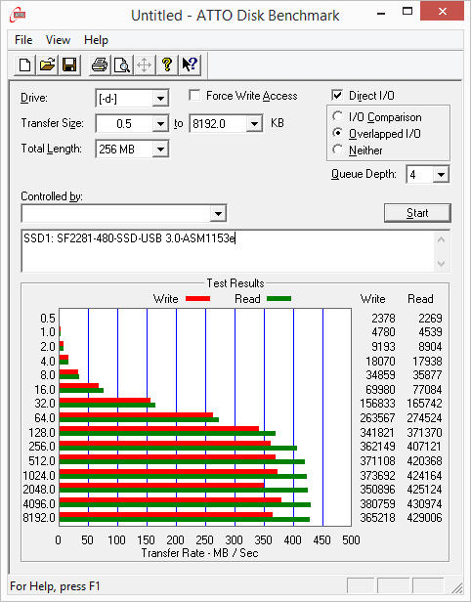Viewport: 471px width, 602px height.
Task: Click the red Write legend swatch
Action: (197, 298)
